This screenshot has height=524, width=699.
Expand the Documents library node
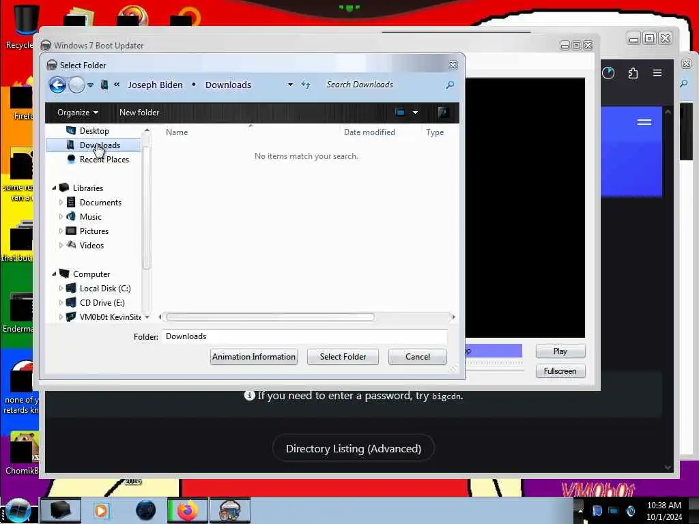click(x=61, y=202)
